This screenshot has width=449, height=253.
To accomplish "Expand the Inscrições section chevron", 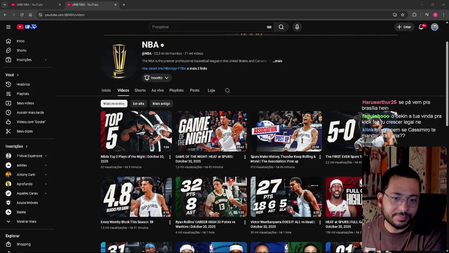I will pos(26,147).
